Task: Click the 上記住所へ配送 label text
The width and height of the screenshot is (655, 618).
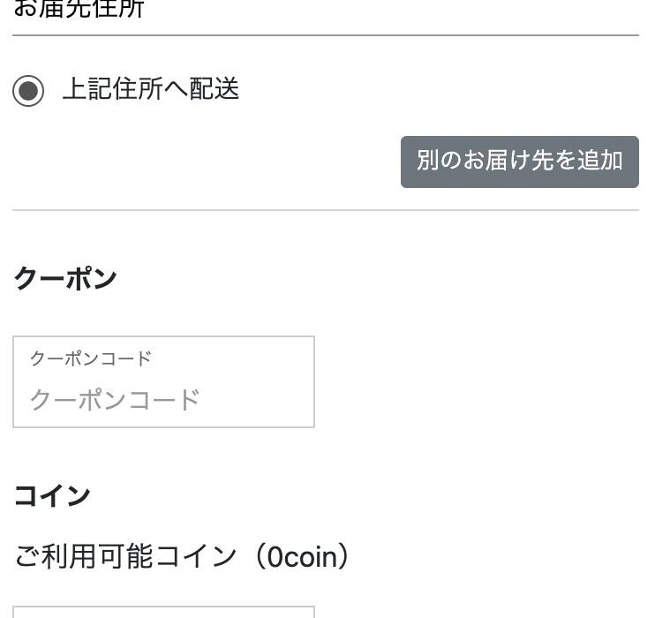Action: 150,89
